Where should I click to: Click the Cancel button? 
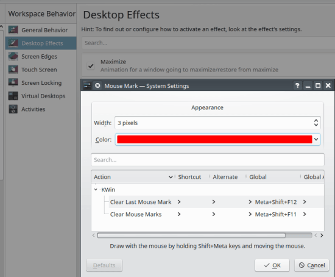(312, 265)
